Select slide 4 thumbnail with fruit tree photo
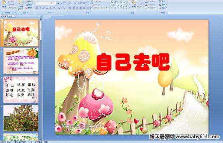223x143 pixels. (21, 118)
